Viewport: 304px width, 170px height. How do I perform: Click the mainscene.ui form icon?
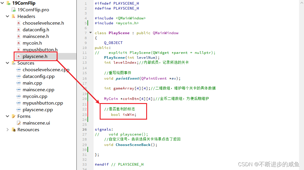(x=19, y=123)
